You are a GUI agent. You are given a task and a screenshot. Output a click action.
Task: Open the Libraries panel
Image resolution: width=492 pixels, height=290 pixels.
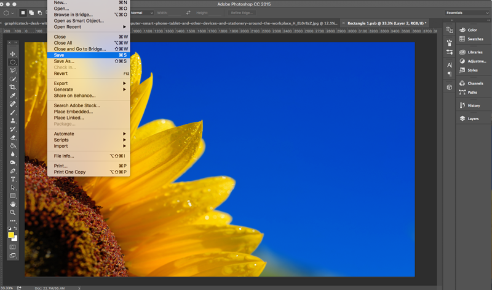pyautogui.click(x=471, y=52)
